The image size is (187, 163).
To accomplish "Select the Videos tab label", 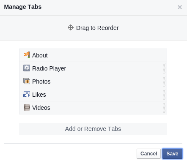I will coord(41,108).
